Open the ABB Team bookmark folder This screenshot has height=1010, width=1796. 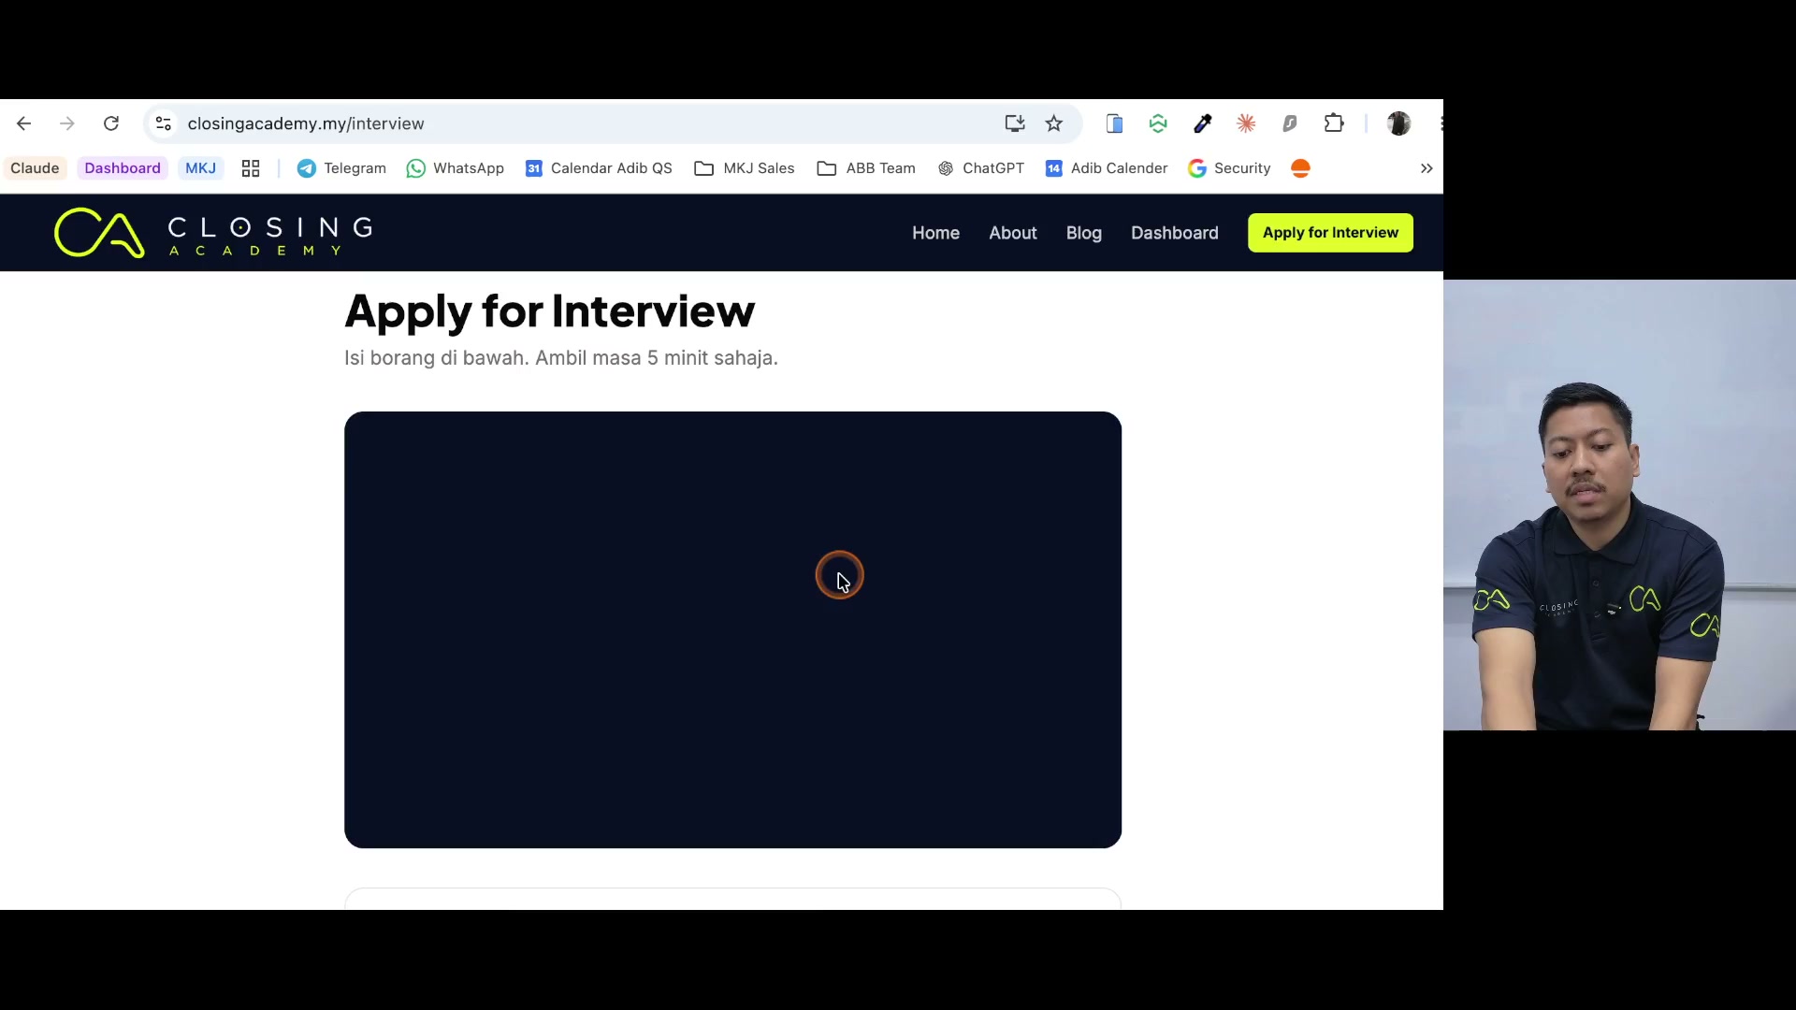866,168
